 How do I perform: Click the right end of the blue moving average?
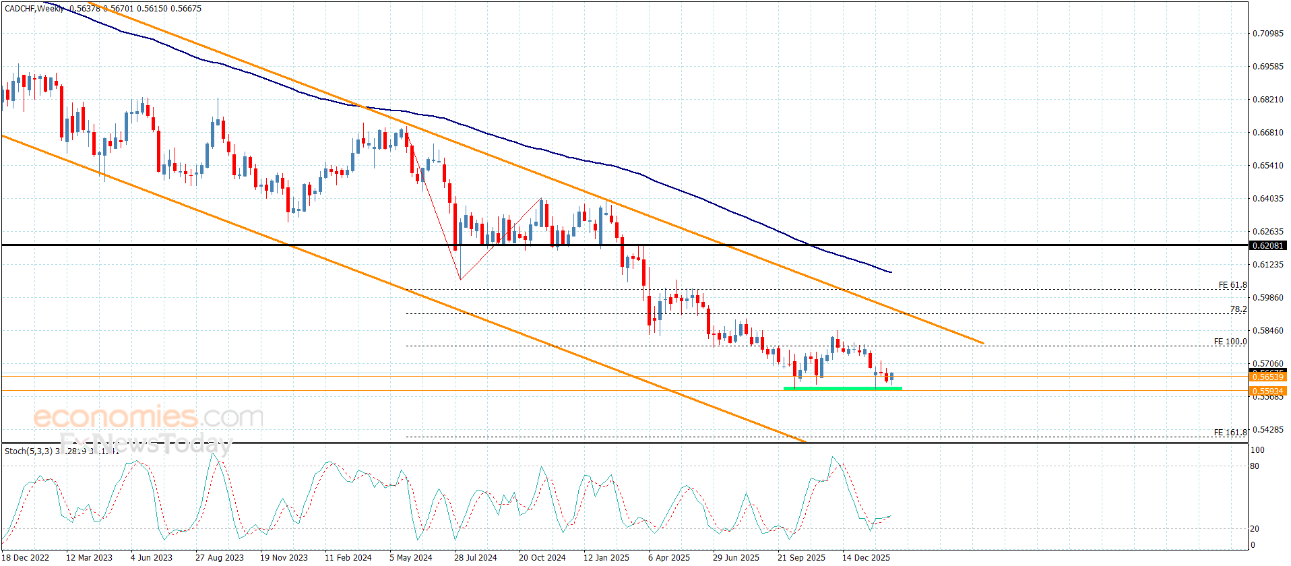click(x=890, y=272)
